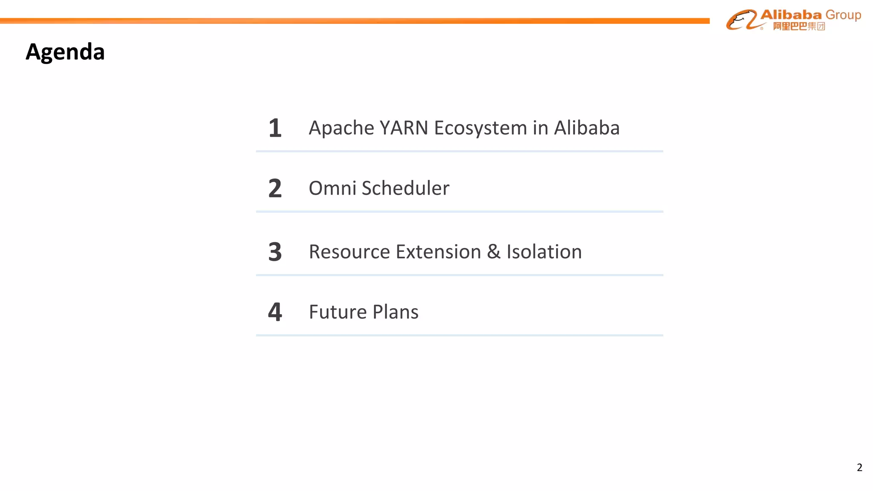Click the Chinese characters under the Alibaba logo

799,26
